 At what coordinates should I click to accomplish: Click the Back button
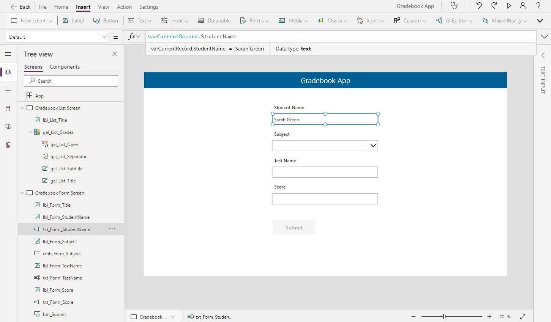pos(21,6)
